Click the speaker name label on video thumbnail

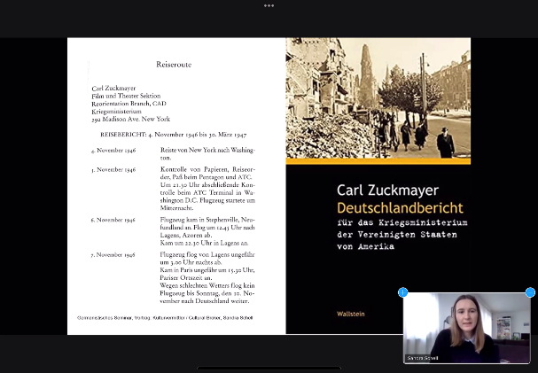423,358
